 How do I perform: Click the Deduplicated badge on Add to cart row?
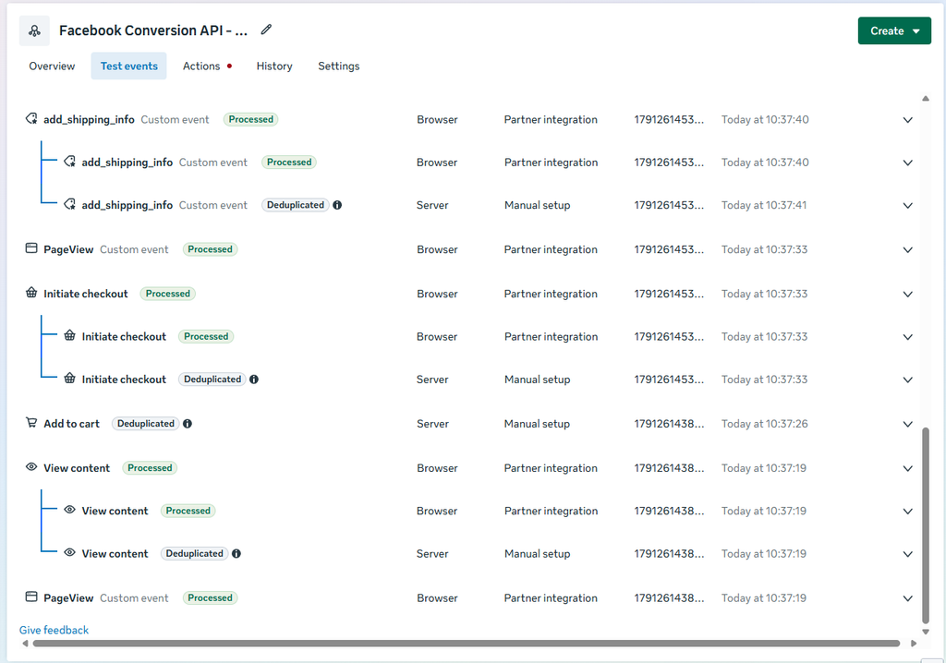(145, 424)
